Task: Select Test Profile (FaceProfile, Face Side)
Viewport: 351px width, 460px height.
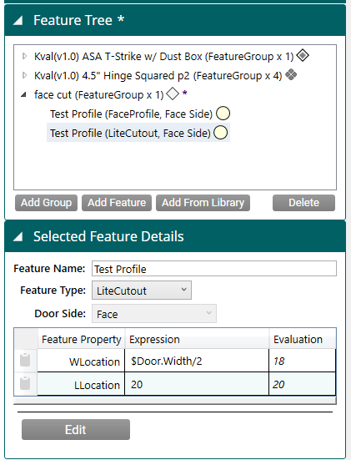Action: [x=131, y=114]
